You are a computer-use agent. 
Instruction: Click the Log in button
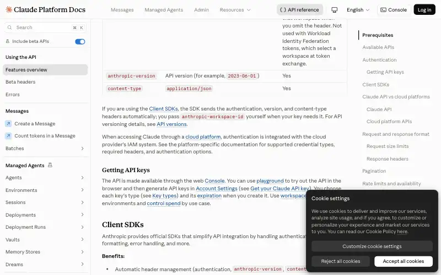pyautogui.click(x=424, y=10)
